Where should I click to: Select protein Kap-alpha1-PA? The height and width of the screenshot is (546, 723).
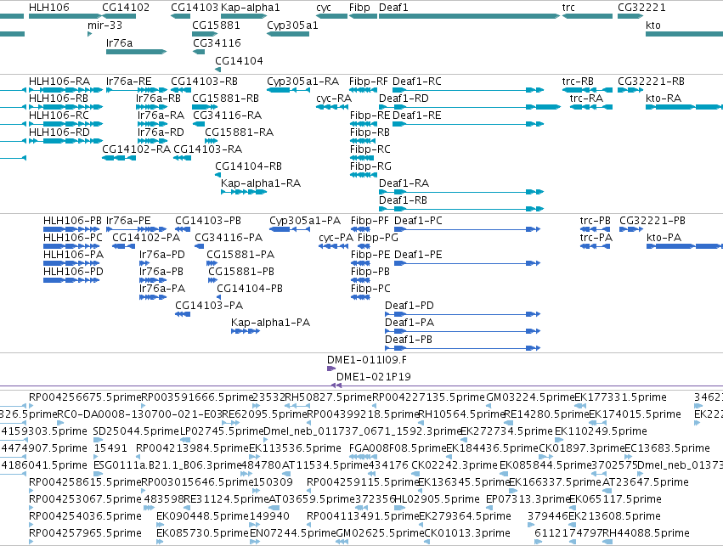click(246, 331)
